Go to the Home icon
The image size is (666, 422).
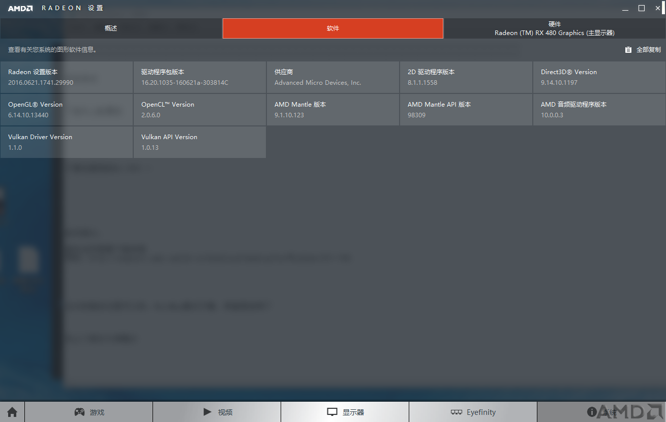click(x=12, y=412)
